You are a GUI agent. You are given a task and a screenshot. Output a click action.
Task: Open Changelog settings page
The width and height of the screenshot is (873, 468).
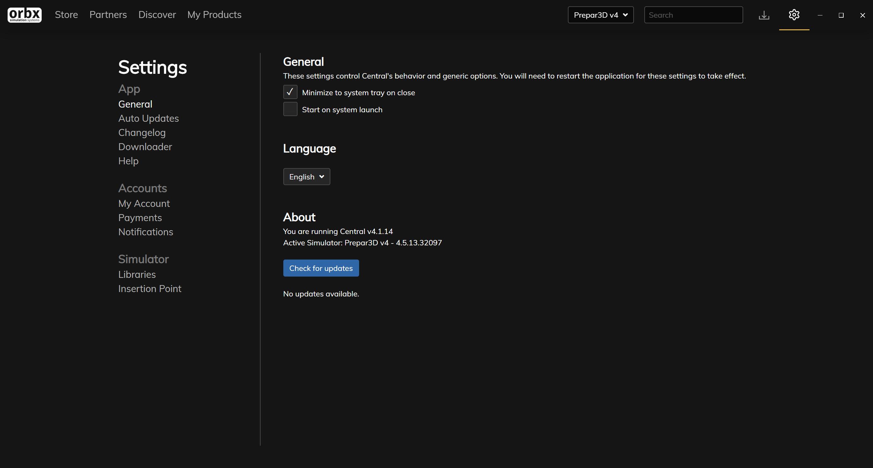tap(142, 132)
